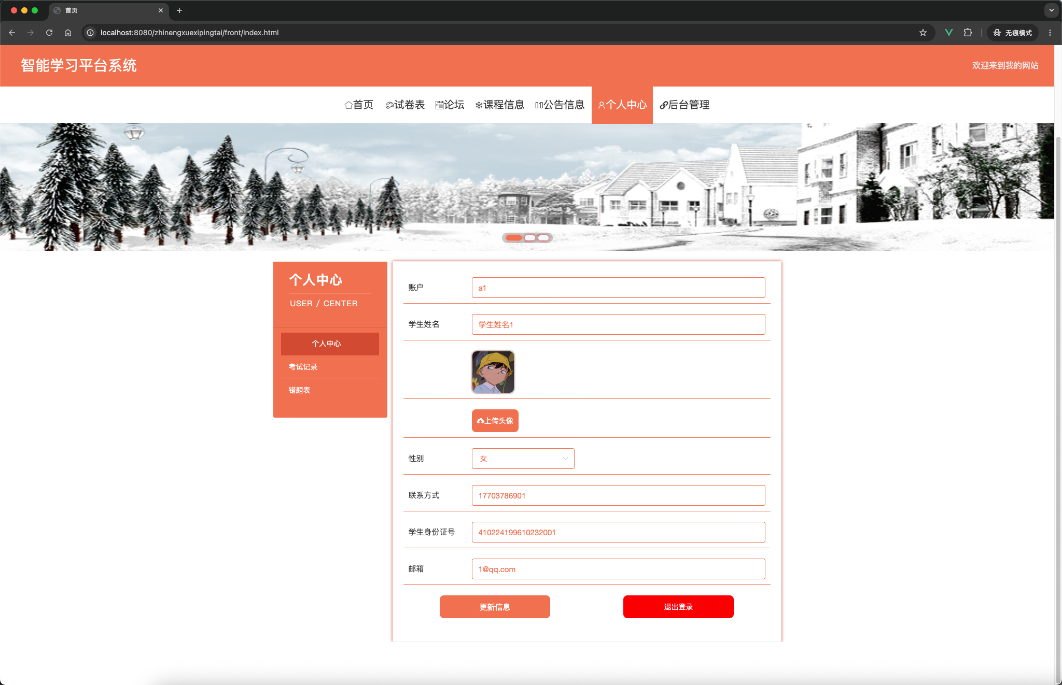Switch to the third carousel slide dot
The image size is (1062, 685).
click(x=543, y=238)
